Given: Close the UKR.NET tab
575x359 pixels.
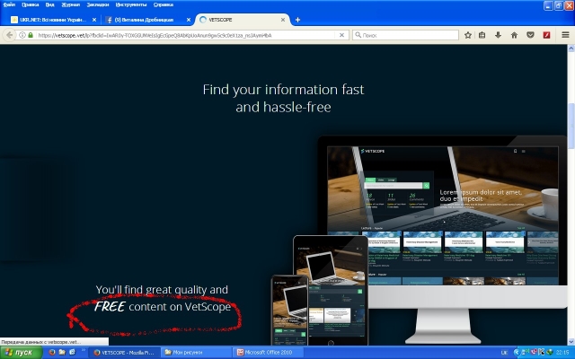Looking at the screenshot, I should (94, 20).
